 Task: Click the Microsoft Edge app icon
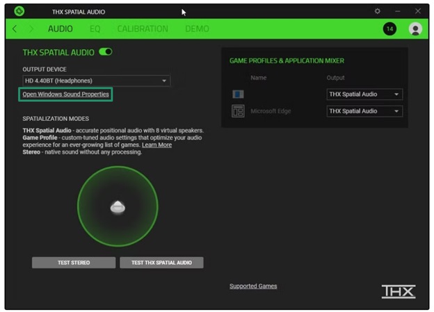coord(238,111)
